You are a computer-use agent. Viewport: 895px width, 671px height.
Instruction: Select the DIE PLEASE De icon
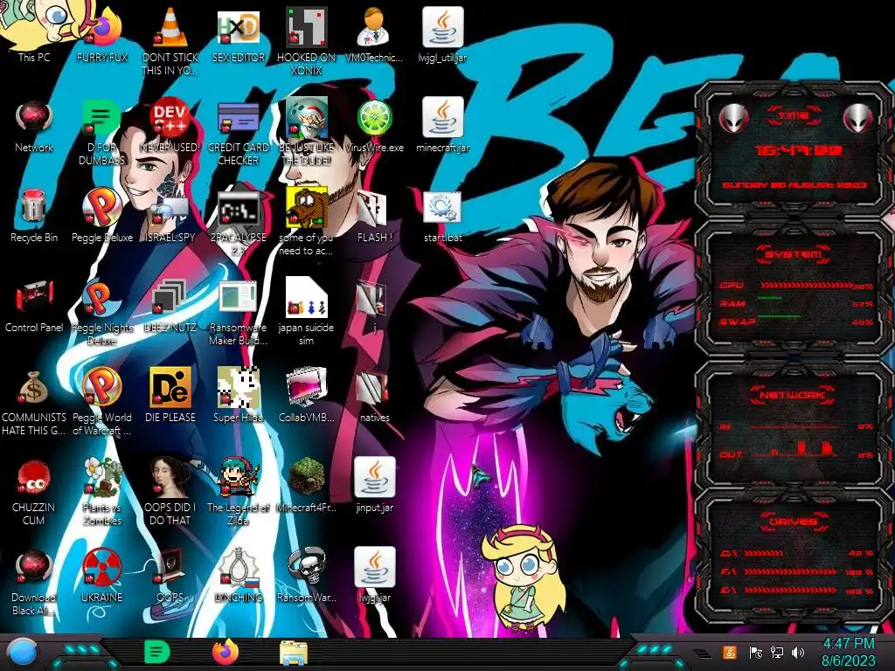(x=170, y=387)
